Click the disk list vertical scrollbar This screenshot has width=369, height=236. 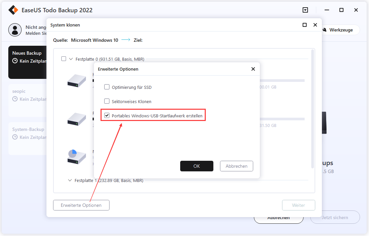313,109
